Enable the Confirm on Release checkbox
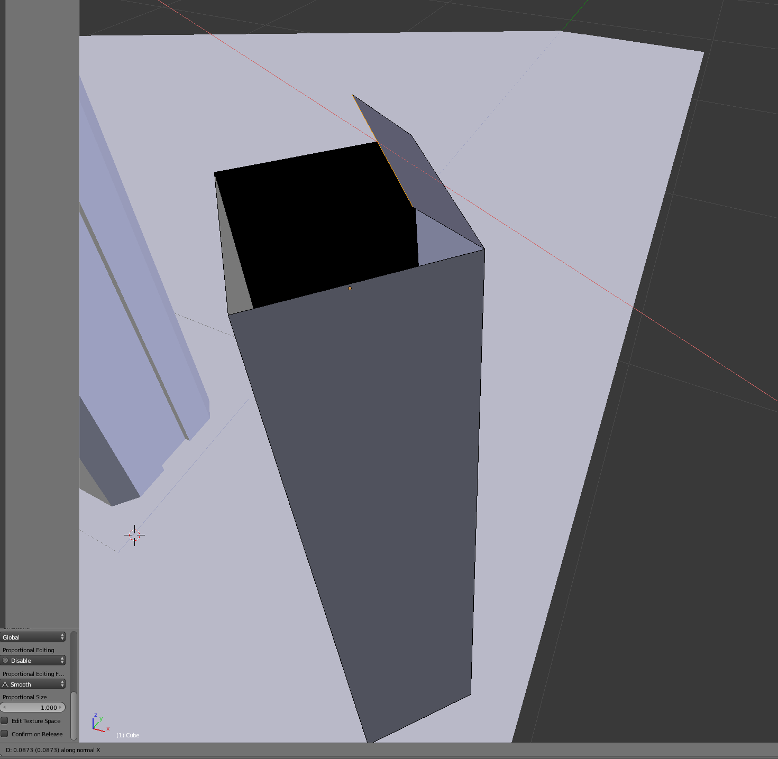This screenshot has height=759, width=778. click(x=5, y=734)
